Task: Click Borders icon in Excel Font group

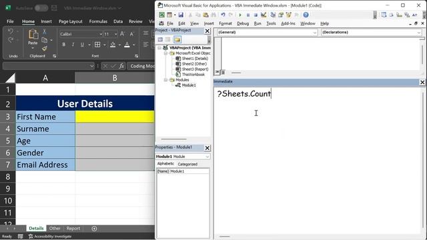Action: click(x=97, y=45)
